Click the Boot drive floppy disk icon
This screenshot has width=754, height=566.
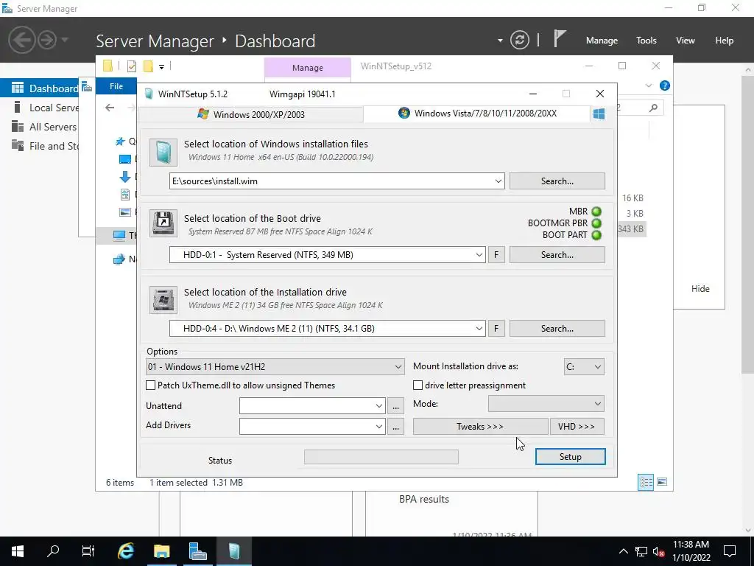pos(163,223)
